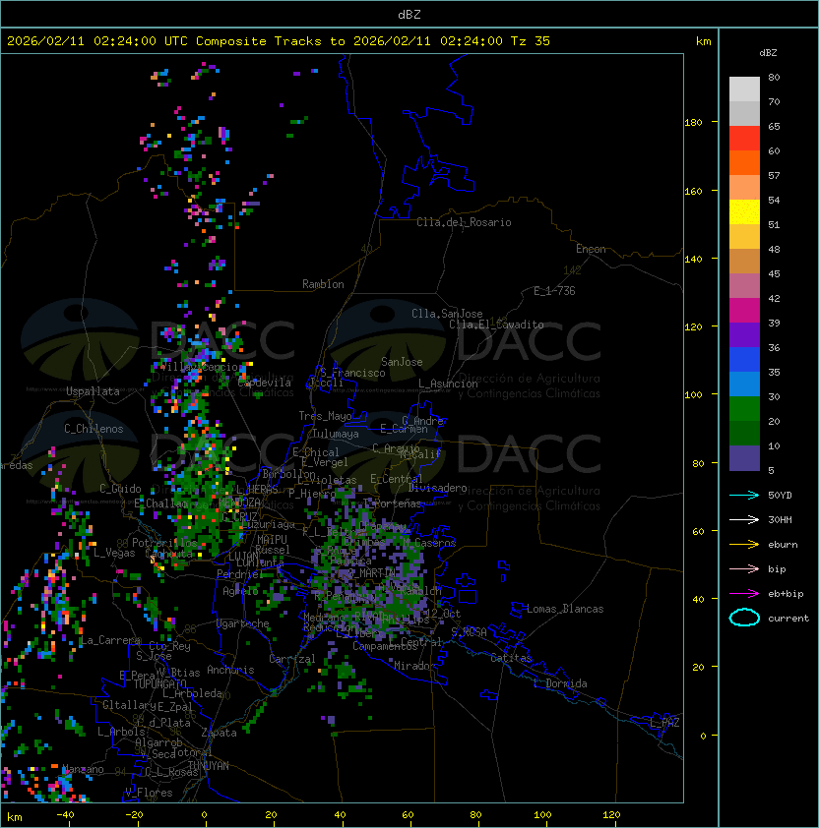Click the 'Tres_Mayo' map label
819x828 pixels.
tap(325, 416)
